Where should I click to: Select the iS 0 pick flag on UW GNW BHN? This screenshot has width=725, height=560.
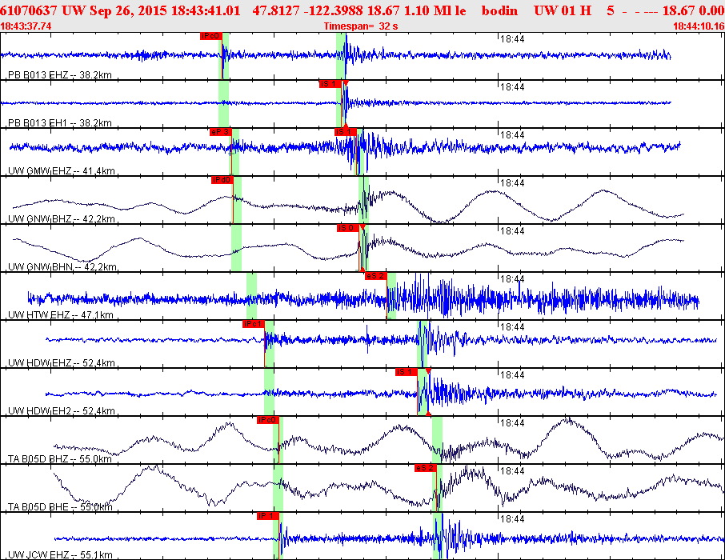pyautogui.click(x=348, y=228)
